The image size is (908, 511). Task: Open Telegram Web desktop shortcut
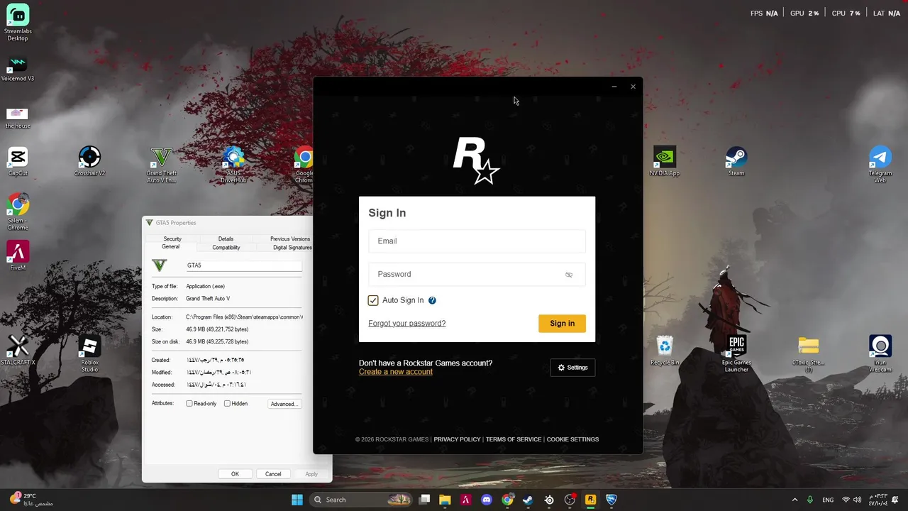880,166
